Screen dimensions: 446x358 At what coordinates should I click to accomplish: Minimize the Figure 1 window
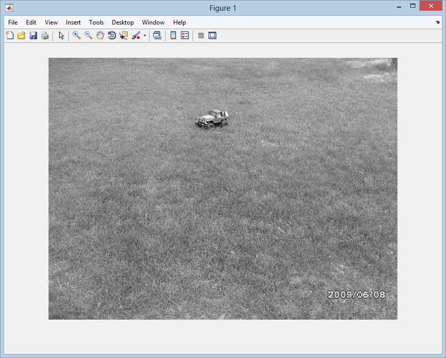pos(399,7)
